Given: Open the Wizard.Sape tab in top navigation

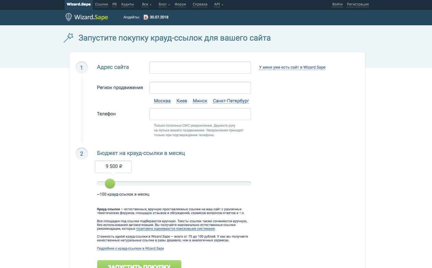Looking at the screenshot, I should coord(79,4).
